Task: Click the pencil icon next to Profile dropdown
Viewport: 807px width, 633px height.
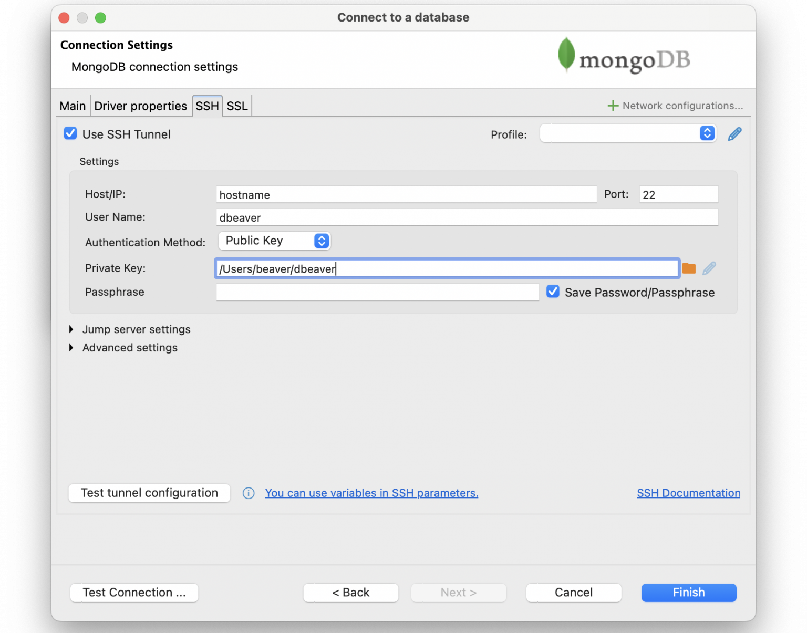Action: 734,133
